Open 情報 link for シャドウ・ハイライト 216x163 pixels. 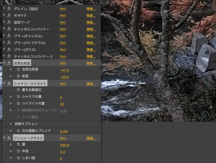tap(91, 84)
